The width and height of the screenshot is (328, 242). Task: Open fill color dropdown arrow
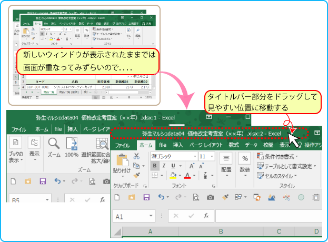(180, 176)
